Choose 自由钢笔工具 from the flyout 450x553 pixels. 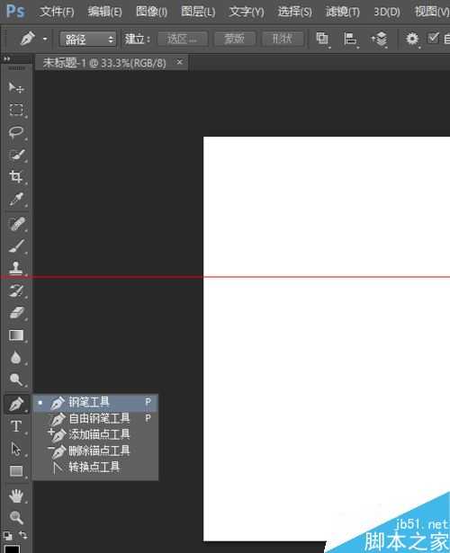pyautogui.click(x=95, y=419)
